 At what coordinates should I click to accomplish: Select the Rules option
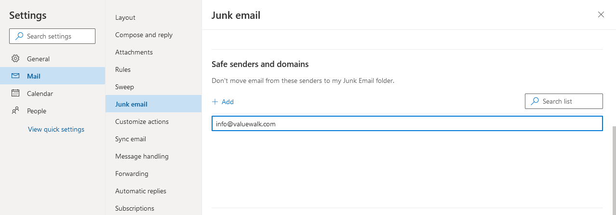click(x=123, y=69)
